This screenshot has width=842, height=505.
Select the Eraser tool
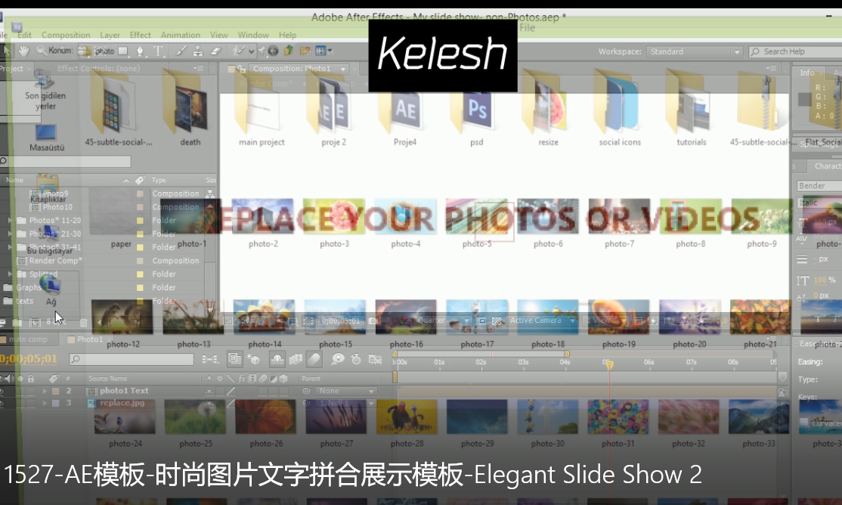pyautogui.click(x=215, y=51)
